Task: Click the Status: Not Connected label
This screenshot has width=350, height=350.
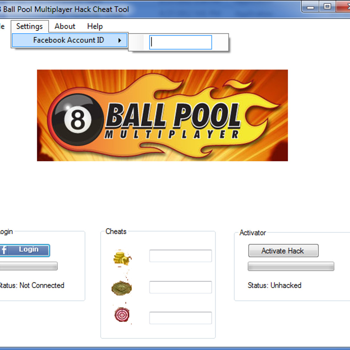Action: tap(32, 285)
